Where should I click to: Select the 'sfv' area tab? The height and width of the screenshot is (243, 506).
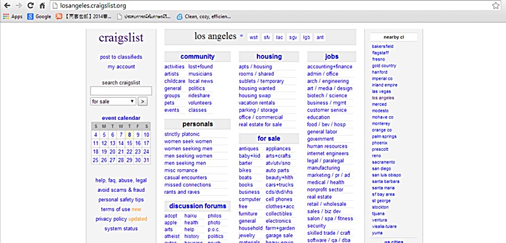[267, 37]
